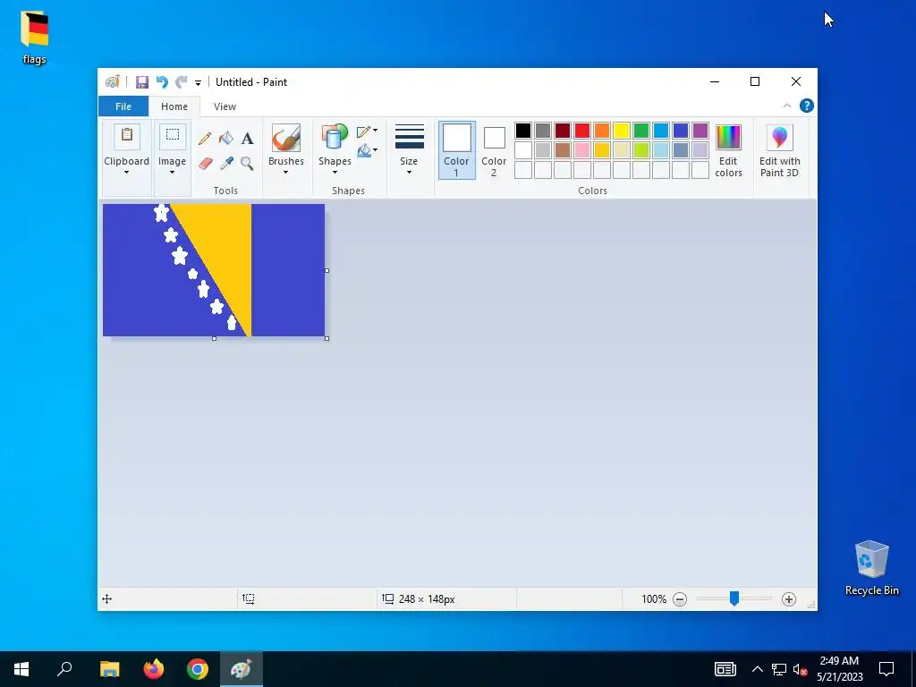This screenshot has height=687, width=916.
Task: Select the Fill with color bucket tool
Action: (226, 139)
